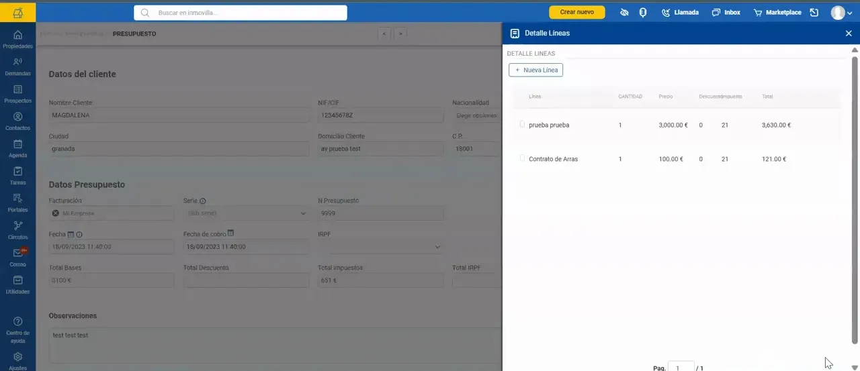Viewport: 860px width, 371px height.
Task: Go to next budget with right arrow
Action: (x=401, y=33)
